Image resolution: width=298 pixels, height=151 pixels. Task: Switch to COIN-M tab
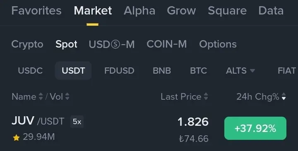(x=167, y=44)
